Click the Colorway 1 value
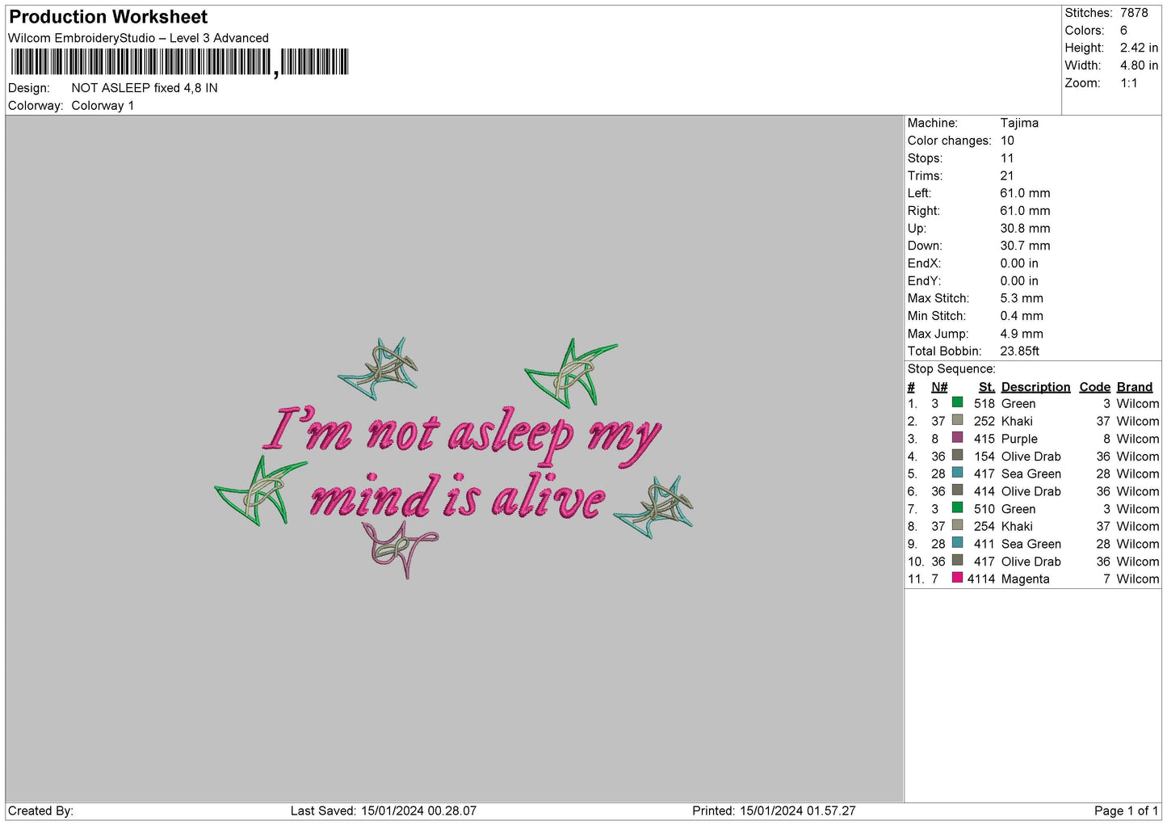Image resolution: width=1167 pixels, height=825 pixels. pos(103,106)
